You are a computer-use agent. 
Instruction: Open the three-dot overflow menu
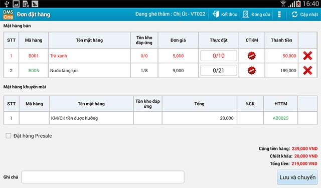(x=279, y=14)
